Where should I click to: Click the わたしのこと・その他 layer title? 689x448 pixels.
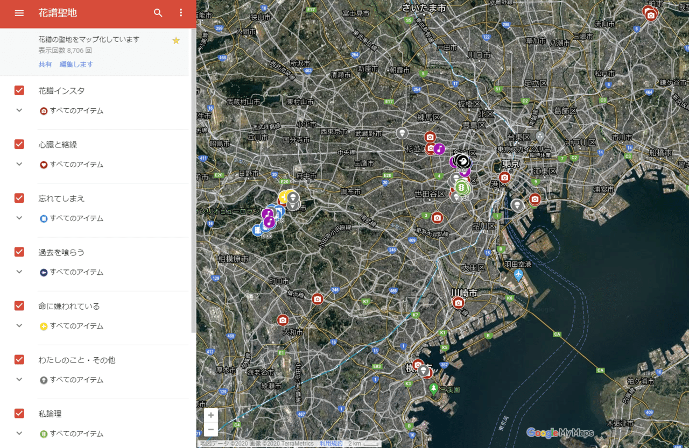(77, 360)
